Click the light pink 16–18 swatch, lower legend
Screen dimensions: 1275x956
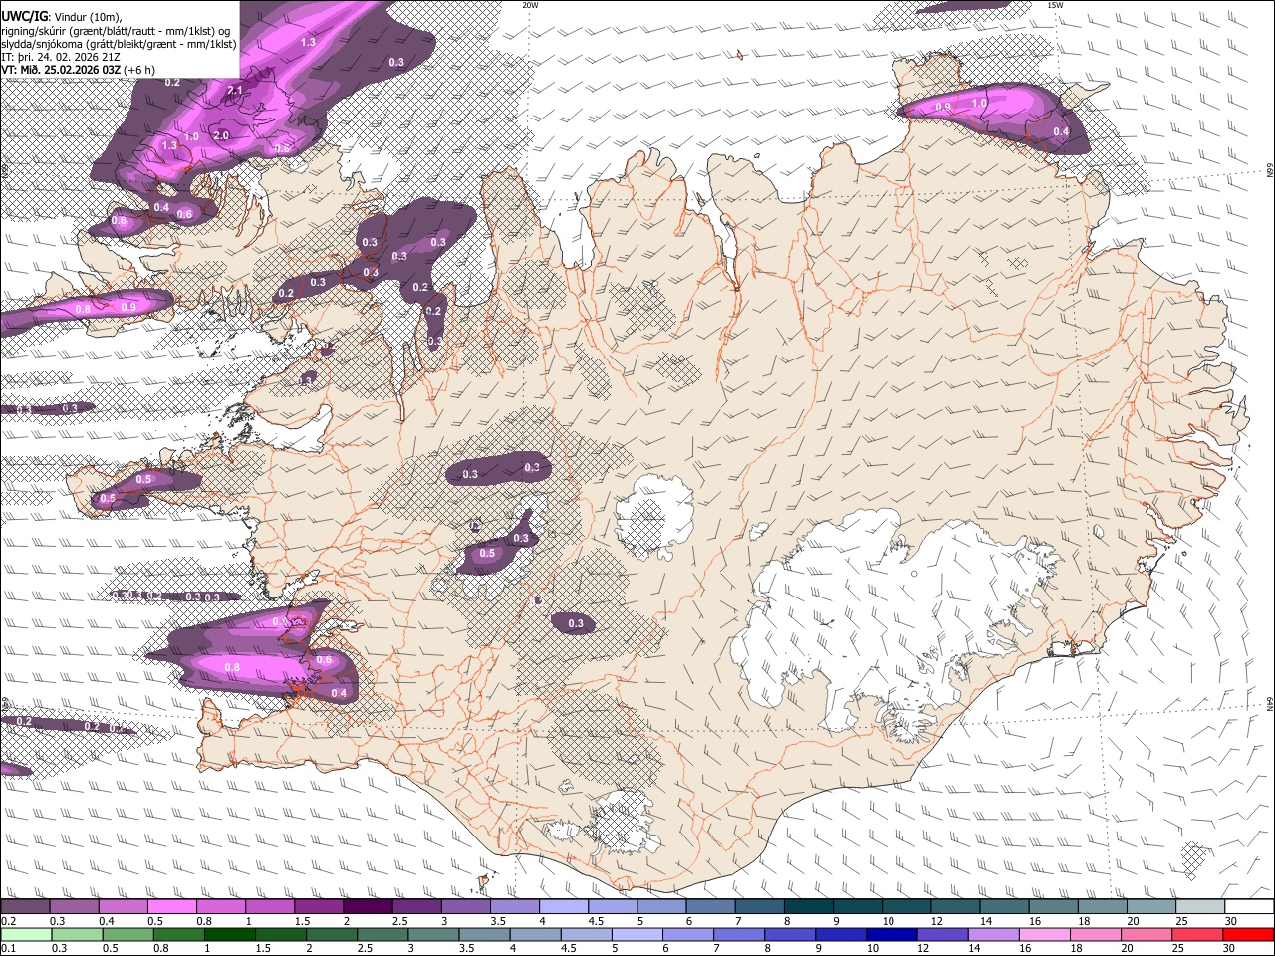(1045, 934)
